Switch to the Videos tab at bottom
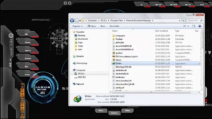The width and height of the screenshot is (212, 119). click(127, 110)
